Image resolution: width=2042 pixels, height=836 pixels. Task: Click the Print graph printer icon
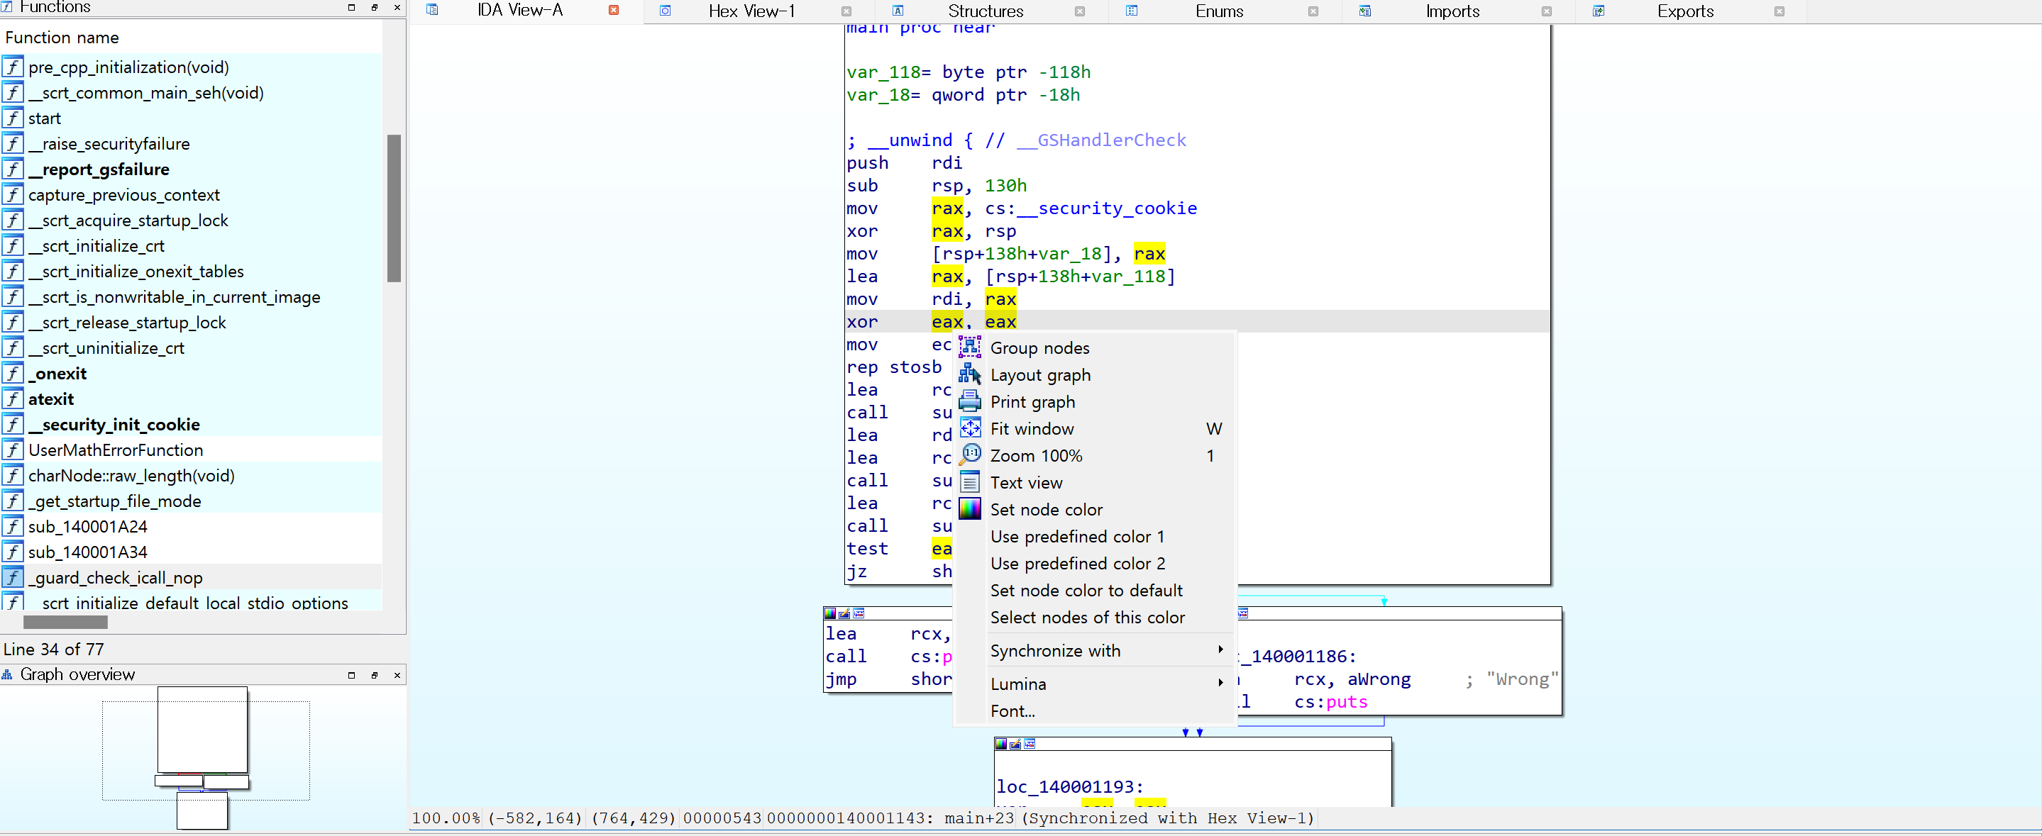pos(969,401)
